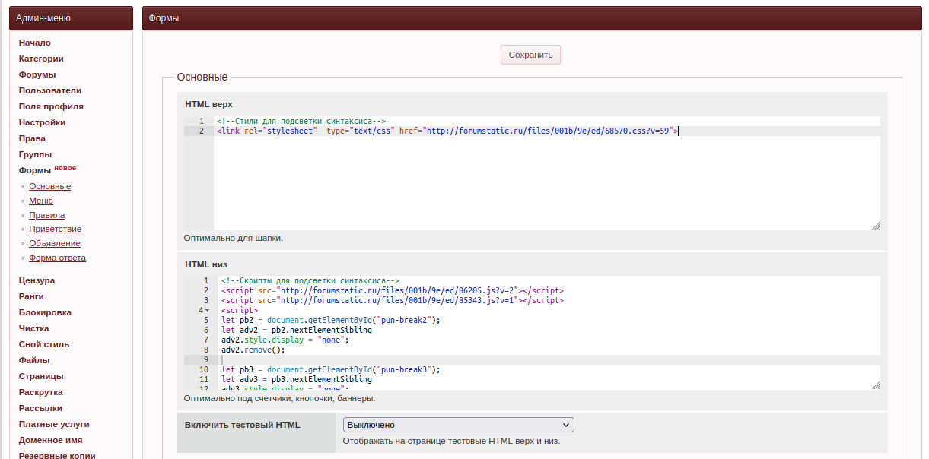Go to Группы in admin menu

(35, 154)
